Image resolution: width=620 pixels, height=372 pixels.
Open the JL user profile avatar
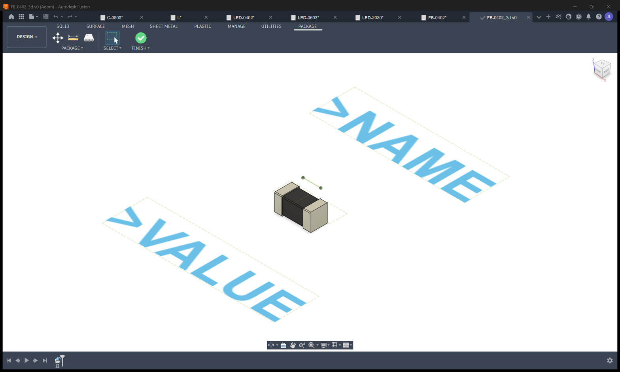[609, 17]
